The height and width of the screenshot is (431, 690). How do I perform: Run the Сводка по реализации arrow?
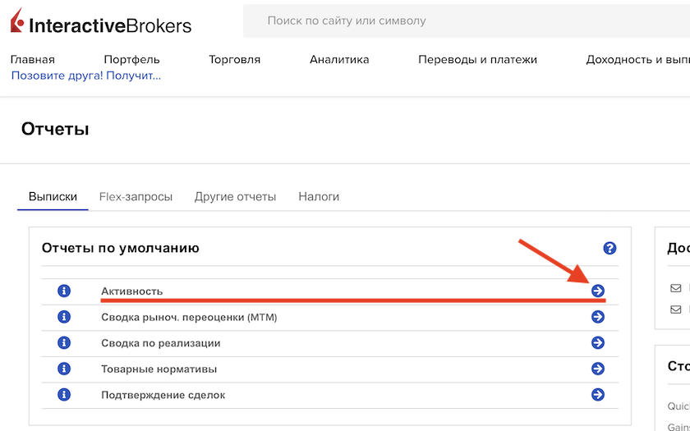(598, 342)
